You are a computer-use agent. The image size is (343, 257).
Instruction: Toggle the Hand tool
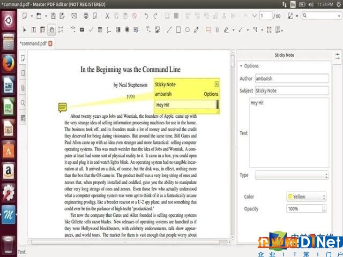pos(51,30)
